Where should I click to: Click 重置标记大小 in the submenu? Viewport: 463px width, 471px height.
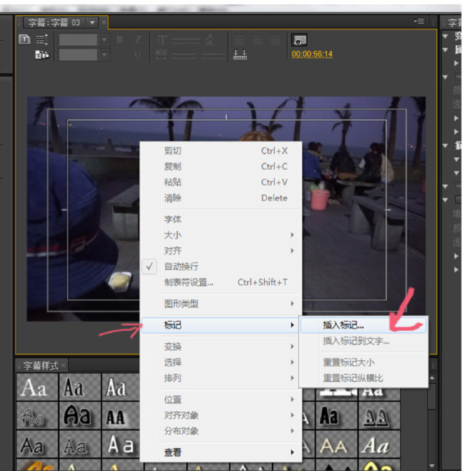tap(349, 362)
